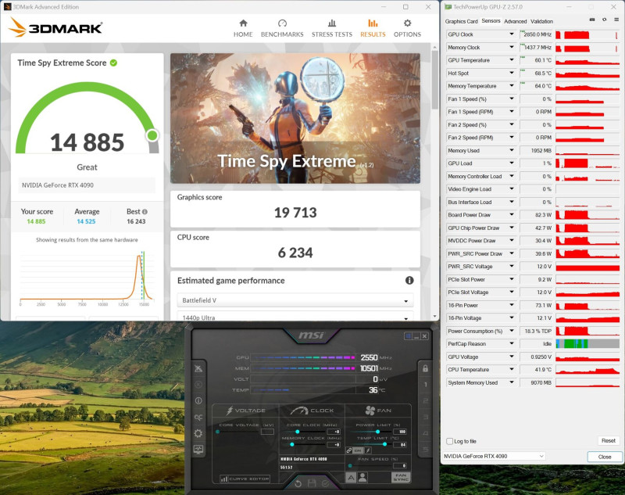Click the GPU-Z screenshot camera icon
Viewport: 625px width, 495px height.
pos(592,20)
